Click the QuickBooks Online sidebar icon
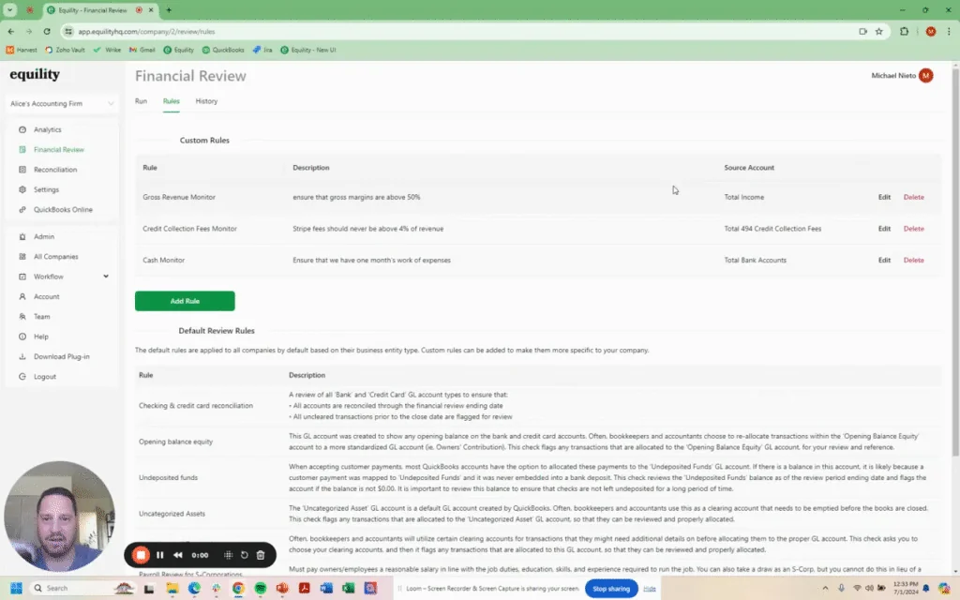The height and width of the screenshot is (600, 960). pyautogui.click(x=23, y=209)
